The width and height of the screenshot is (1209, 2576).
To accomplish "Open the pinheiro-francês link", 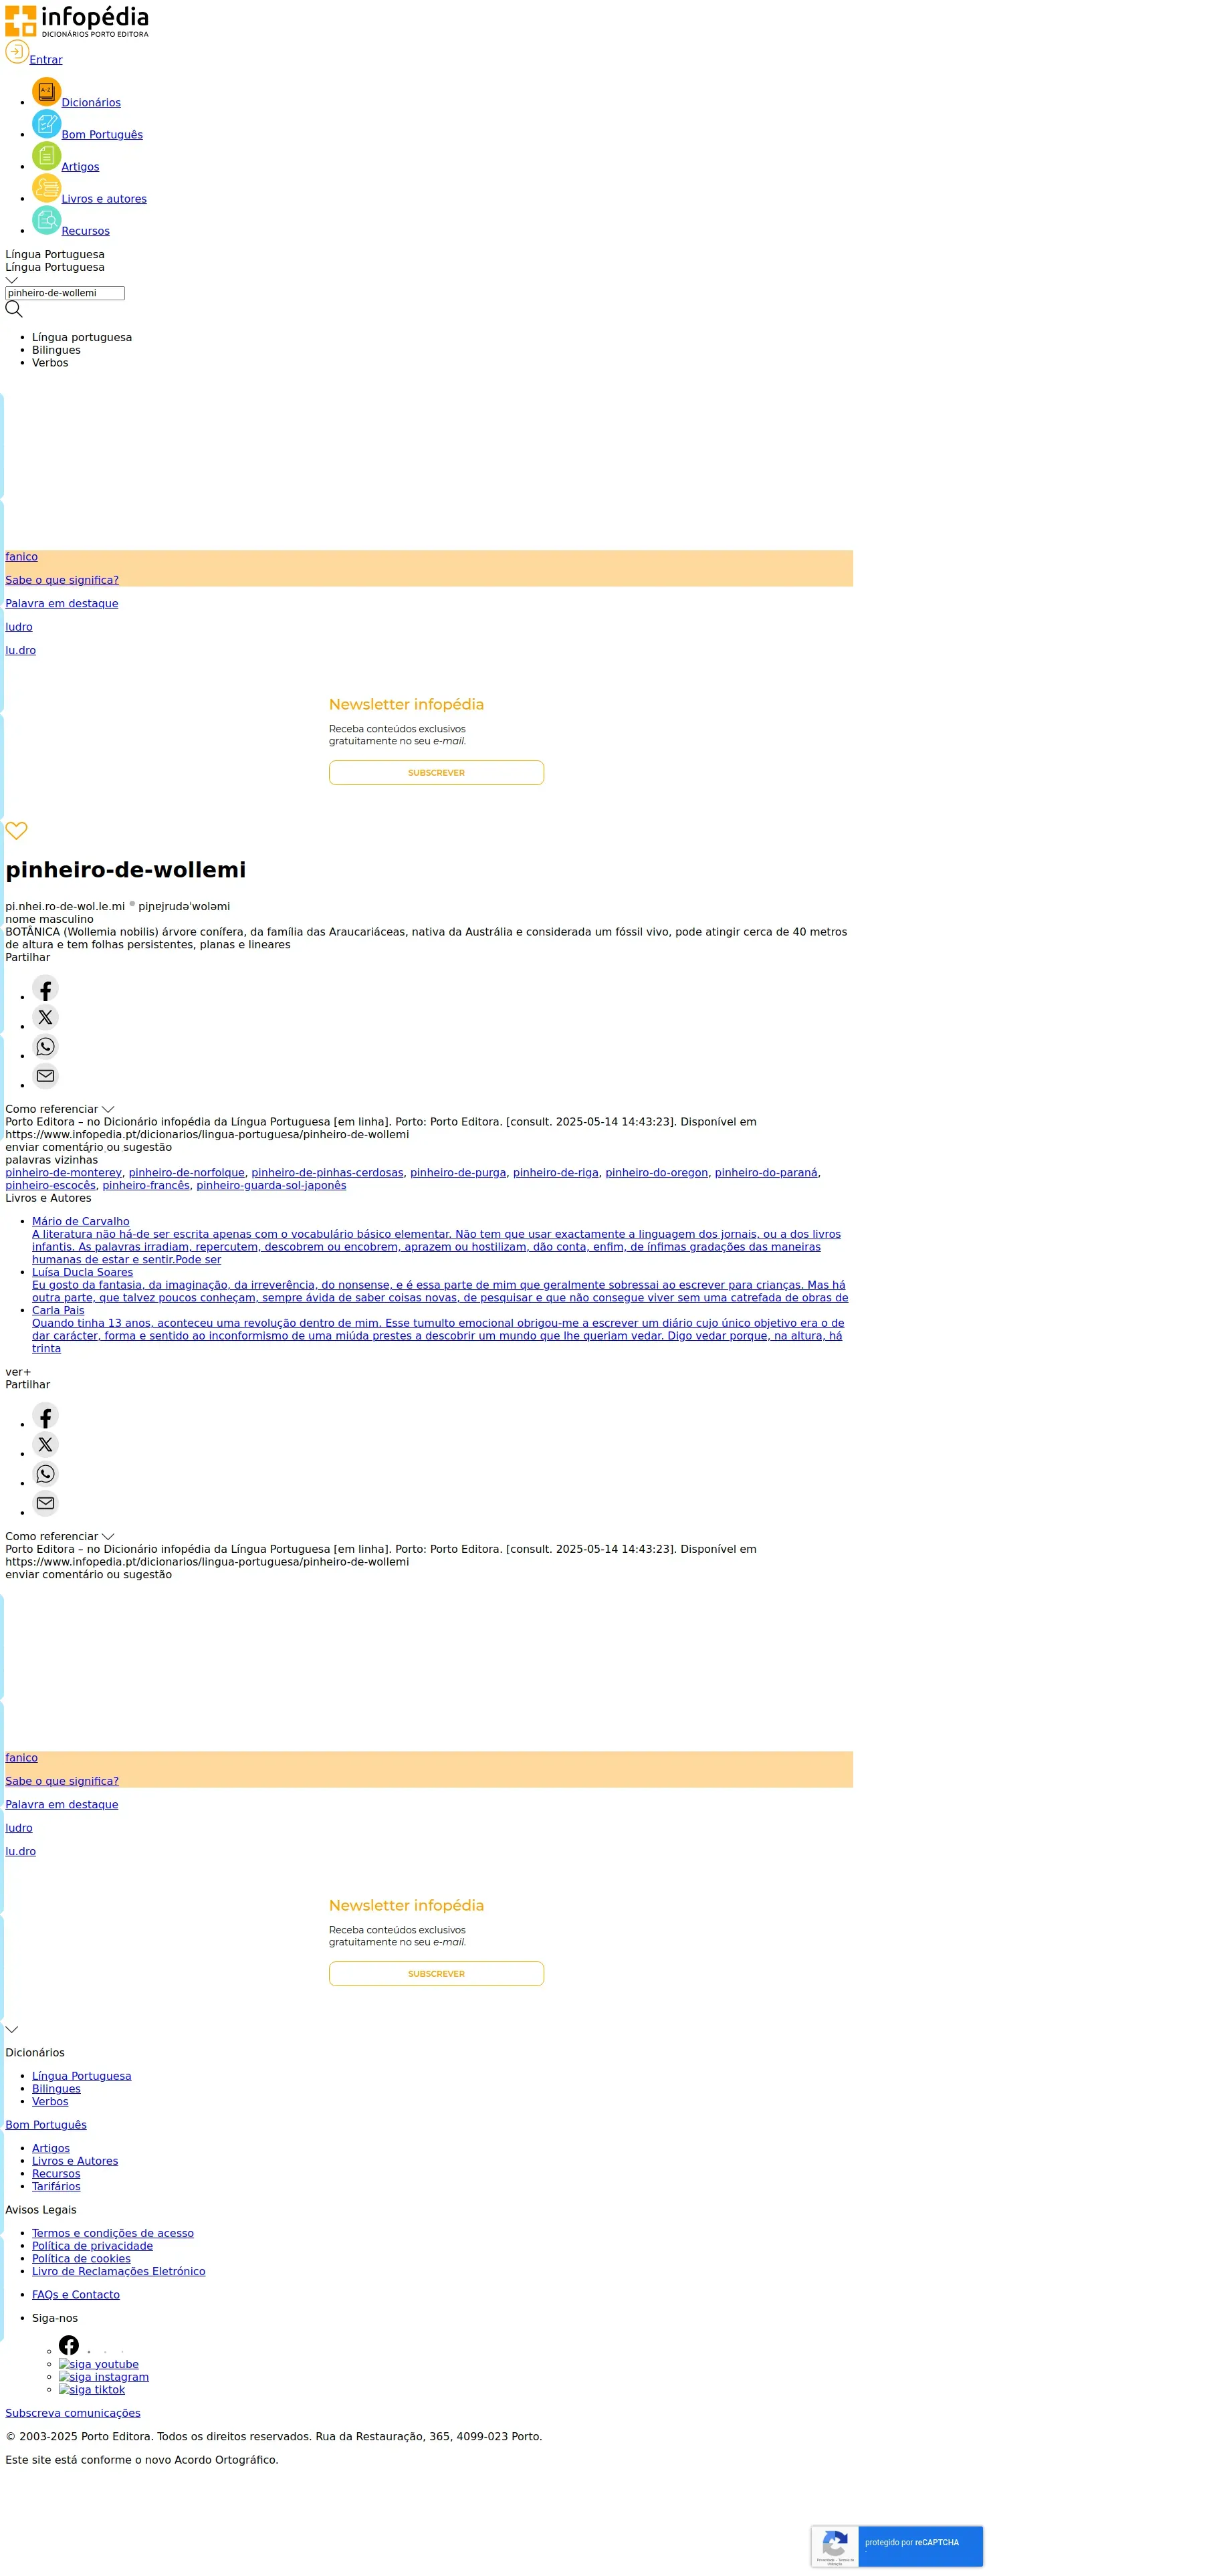I will click(x=146, y=1186).
